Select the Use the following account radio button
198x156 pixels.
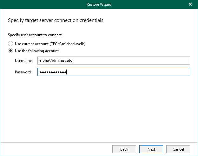(10, 51)
